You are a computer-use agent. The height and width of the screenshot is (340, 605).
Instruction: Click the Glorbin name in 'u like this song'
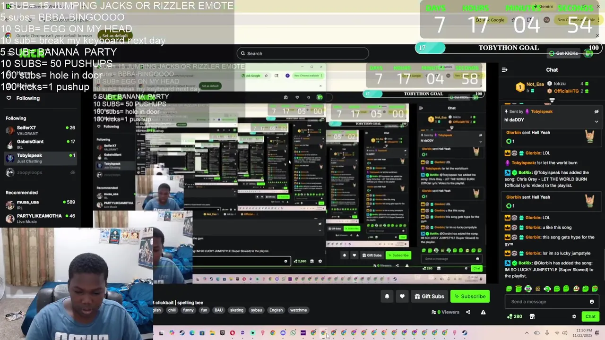pos(533,228)
